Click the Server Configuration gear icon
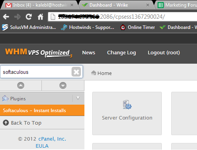197x150 pixels. pos(127,105)
